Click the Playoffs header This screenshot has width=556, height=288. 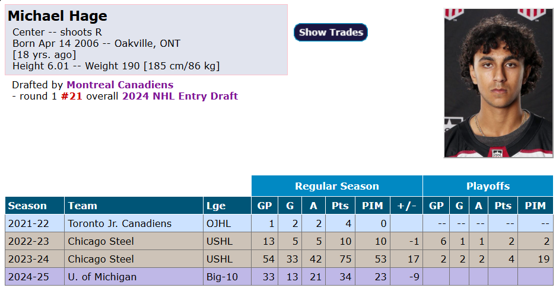[x=487, y=186]
